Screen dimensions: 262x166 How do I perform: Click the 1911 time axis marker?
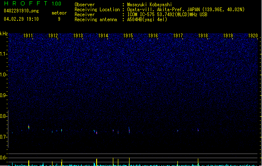click(x=28, y=36)
